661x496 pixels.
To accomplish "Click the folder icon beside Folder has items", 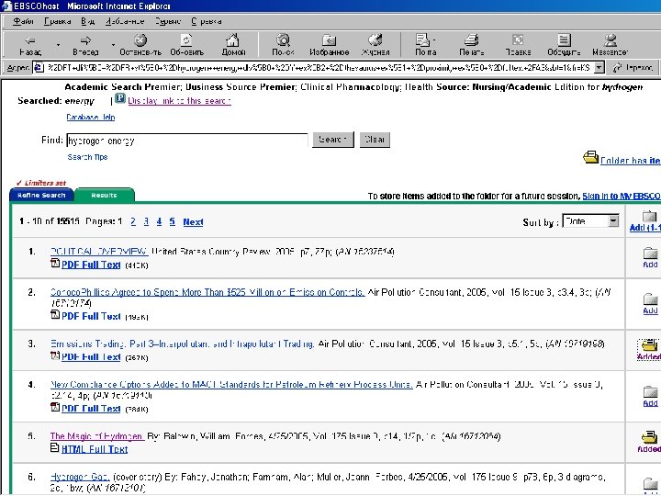I will tap(590, 157).
